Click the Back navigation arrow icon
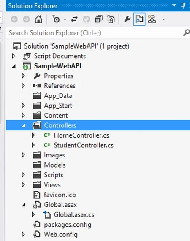Screen dimensions: 190x241 tap(14, 19)
